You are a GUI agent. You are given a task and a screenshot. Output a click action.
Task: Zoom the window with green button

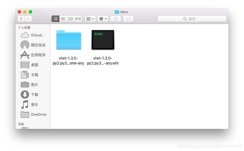pos(30,12)
